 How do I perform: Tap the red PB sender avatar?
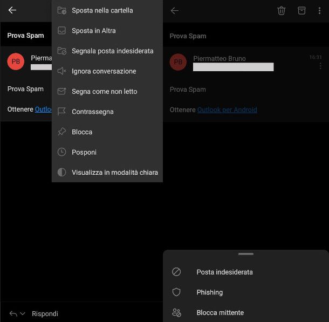point(16,62)
